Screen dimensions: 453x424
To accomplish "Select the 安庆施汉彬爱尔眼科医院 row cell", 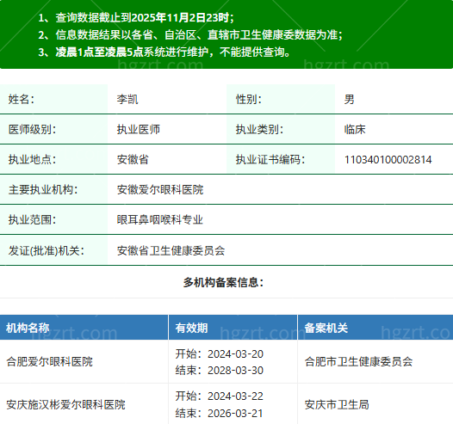I will click(x=84, y=404).
